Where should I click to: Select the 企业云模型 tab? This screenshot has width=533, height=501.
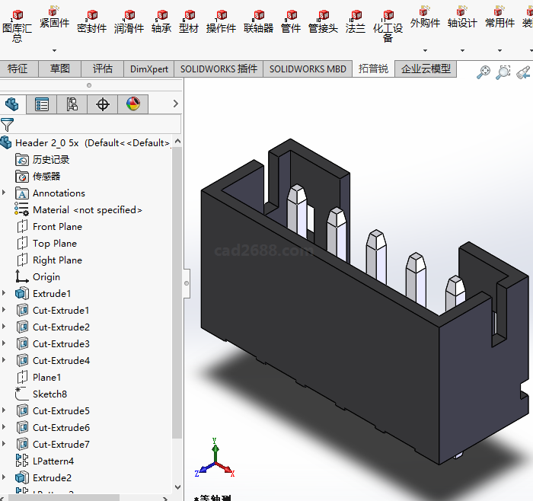(426, 69)
